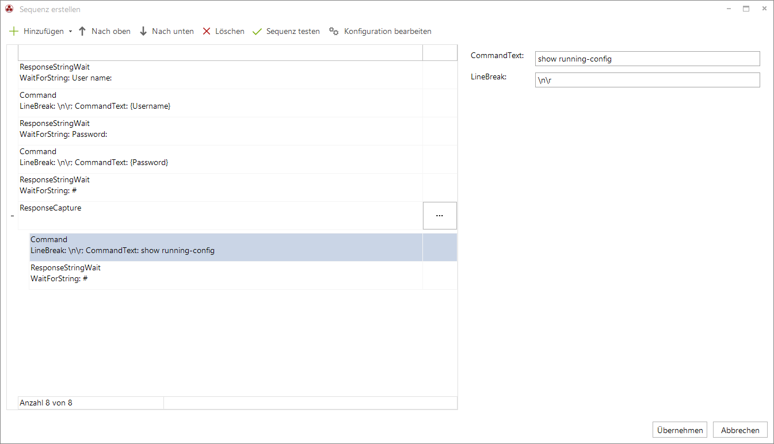Collapse the ResponseCapture row
Image resolution: width=774 pixels, height=444 pixels.
coord(12,216)
